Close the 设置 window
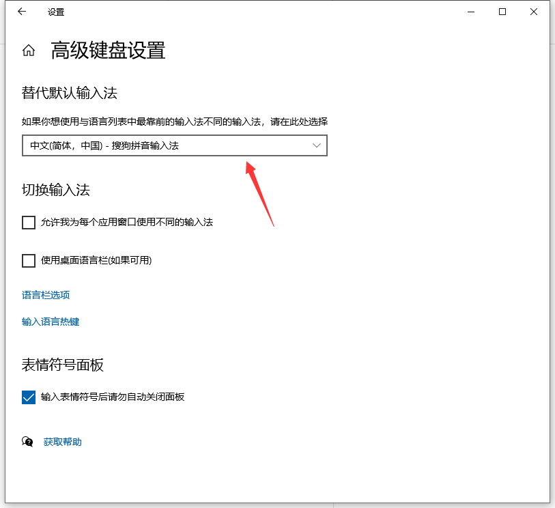Screen dimensions: 555x508 (x=534, y=12)
